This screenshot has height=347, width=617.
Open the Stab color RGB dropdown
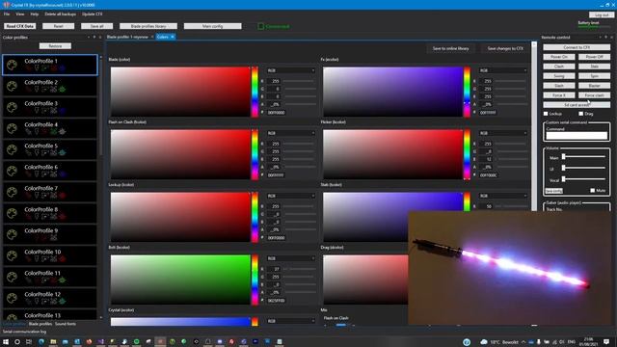[x=503, y=196]
